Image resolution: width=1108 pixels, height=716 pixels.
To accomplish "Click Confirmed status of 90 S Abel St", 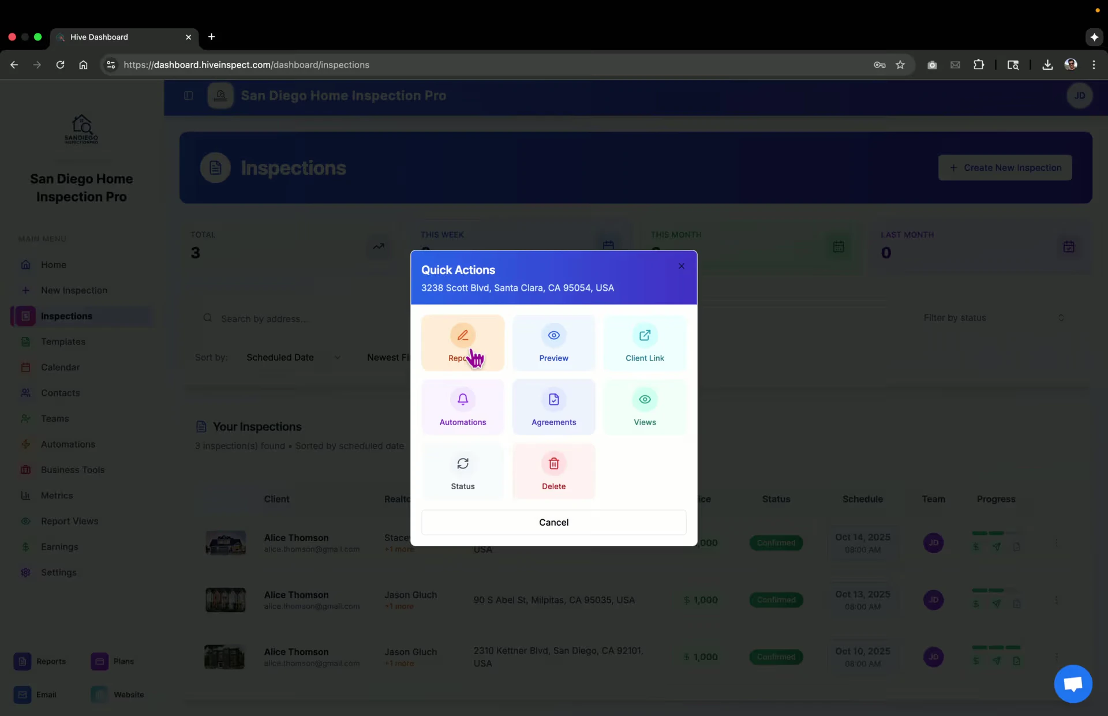I will tap(776, 600).
